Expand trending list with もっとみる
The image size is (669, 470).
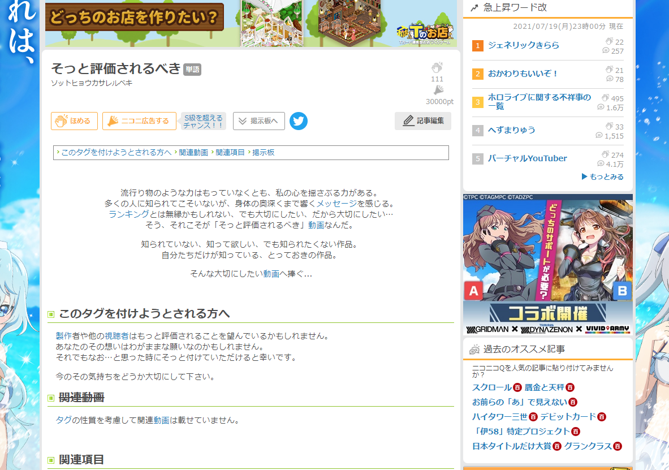[x=603, y=177]
